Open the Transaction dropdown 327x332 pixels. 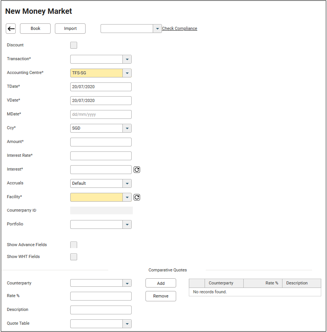(x=127, y=59)
